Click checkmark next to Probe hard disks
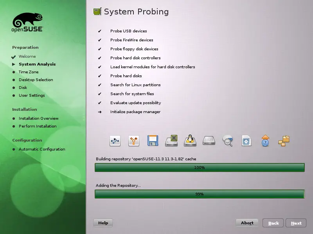This screenshot has width=313, height=234. 100,76
